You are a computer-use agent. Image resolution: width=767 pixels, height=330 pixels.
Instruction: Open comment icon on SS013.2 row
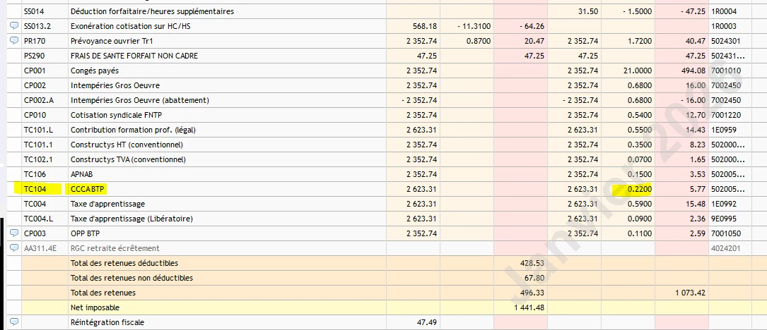click(x=14, y=26)
